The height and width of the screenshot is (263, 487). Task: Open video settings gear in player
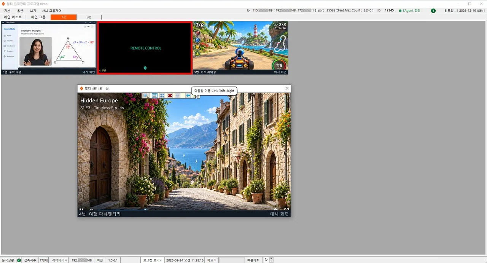coord(276,209)
